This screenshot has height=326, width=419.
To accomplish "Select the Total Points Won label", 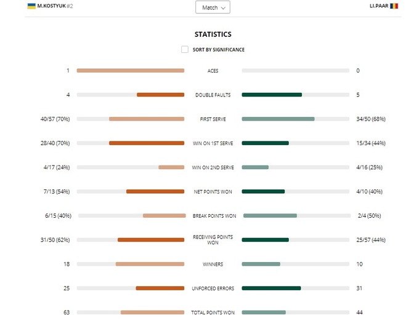I will (x=213, y=312).
